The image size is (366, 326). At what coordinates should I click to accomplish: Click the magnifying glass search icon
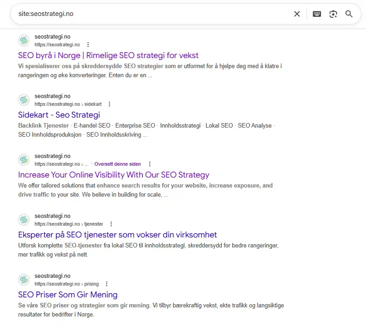(349, 14)
